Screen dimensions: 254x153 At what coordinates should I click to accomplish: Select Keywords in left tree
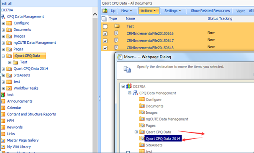(x=15, y=127)
